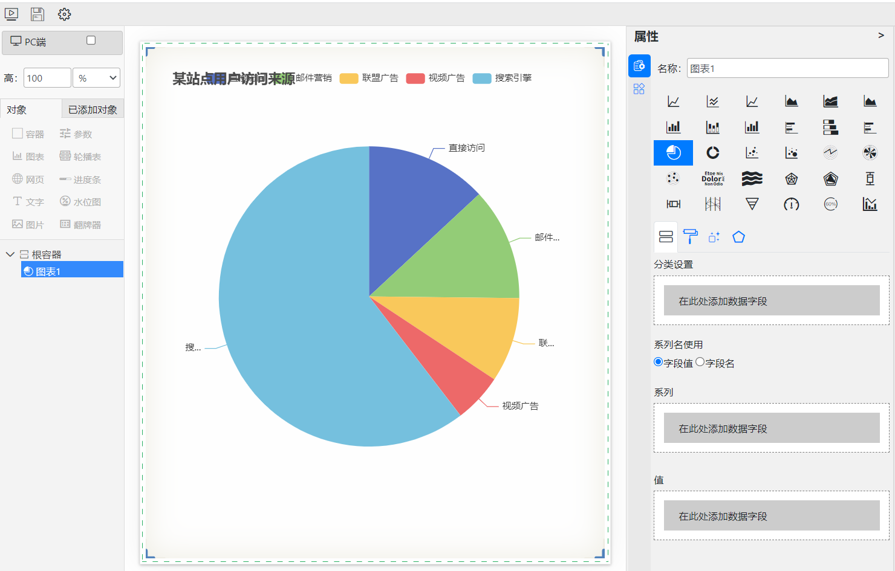Select the outline radar chart icon
Screen dimensions: 895x571
click(792, 179)
